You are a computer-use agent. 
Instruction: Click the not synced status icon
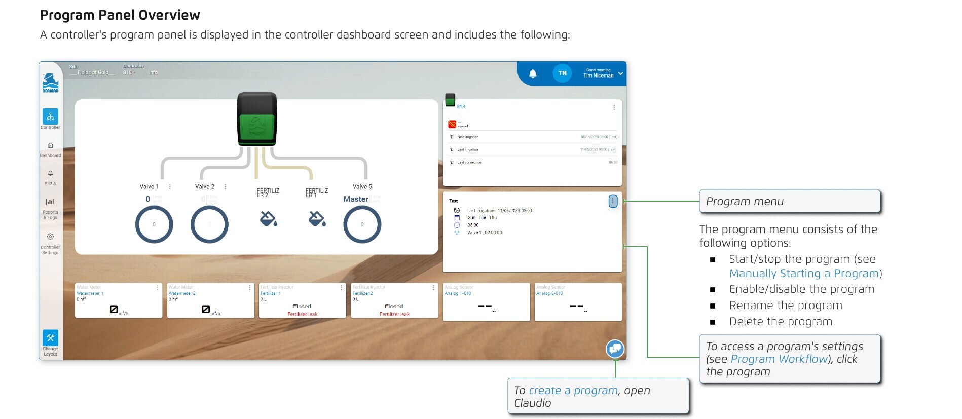(x=452, y=124)
